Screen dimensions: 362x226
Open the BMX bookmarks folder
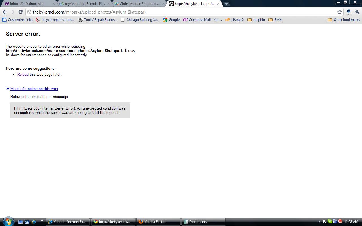coord(275,20)
